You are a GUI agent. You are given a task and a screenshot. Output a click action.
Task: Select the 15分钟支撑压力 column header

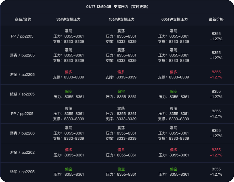[x=121, y=20]
